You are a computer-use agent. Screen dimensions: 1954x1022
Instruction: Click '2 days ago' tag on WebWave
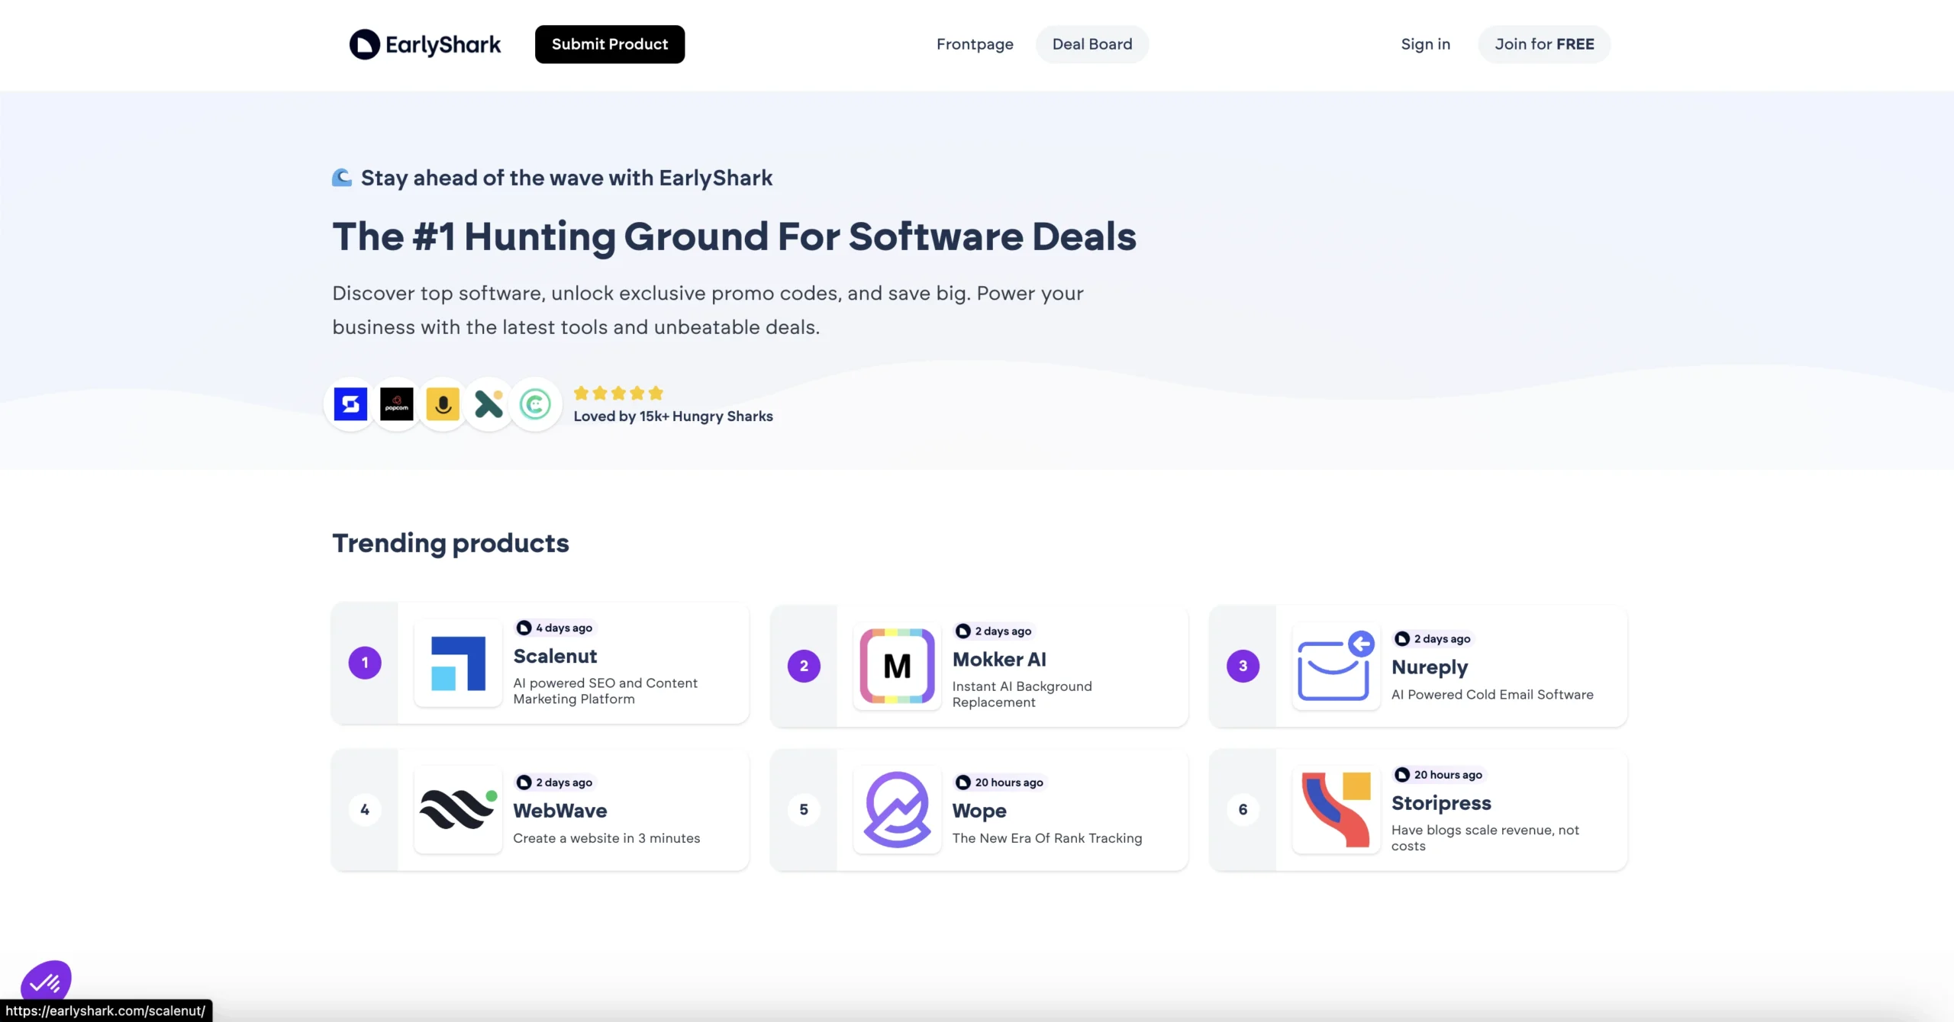coord(555,782)
